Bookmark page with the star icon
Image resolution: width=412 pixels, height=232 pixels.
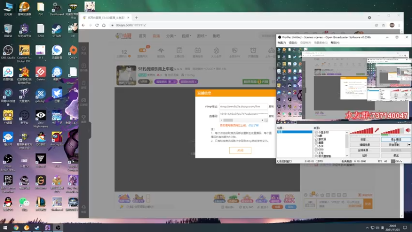[383, 25]
